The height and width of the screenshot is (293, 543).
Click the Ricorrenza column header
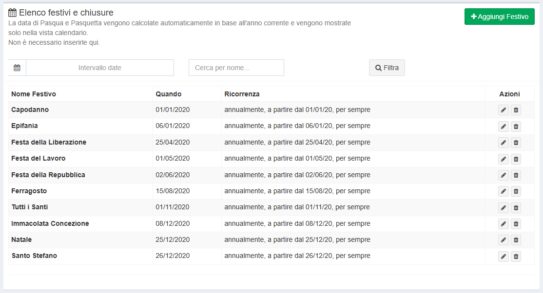click(x=242, y=94)
